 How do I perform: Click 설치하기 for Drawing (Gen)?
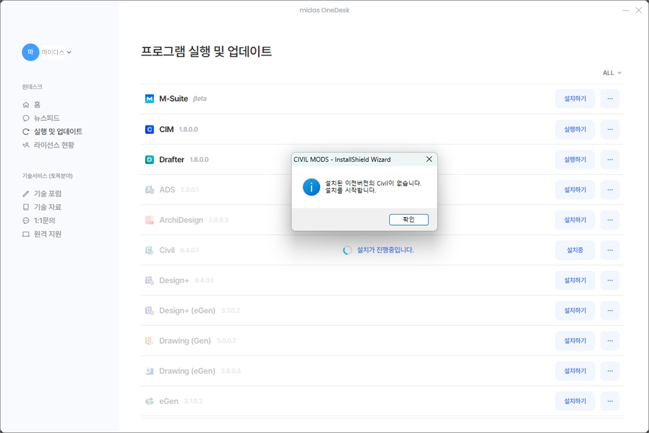point(575,341)
